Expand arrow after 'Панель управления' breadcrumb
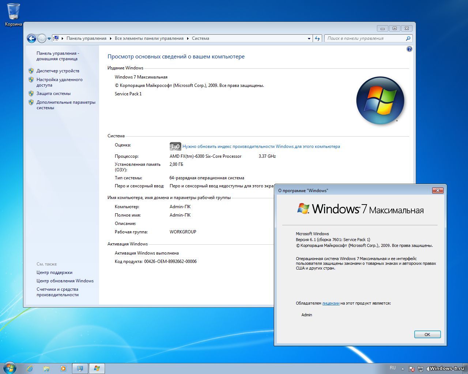 point(111,38)
